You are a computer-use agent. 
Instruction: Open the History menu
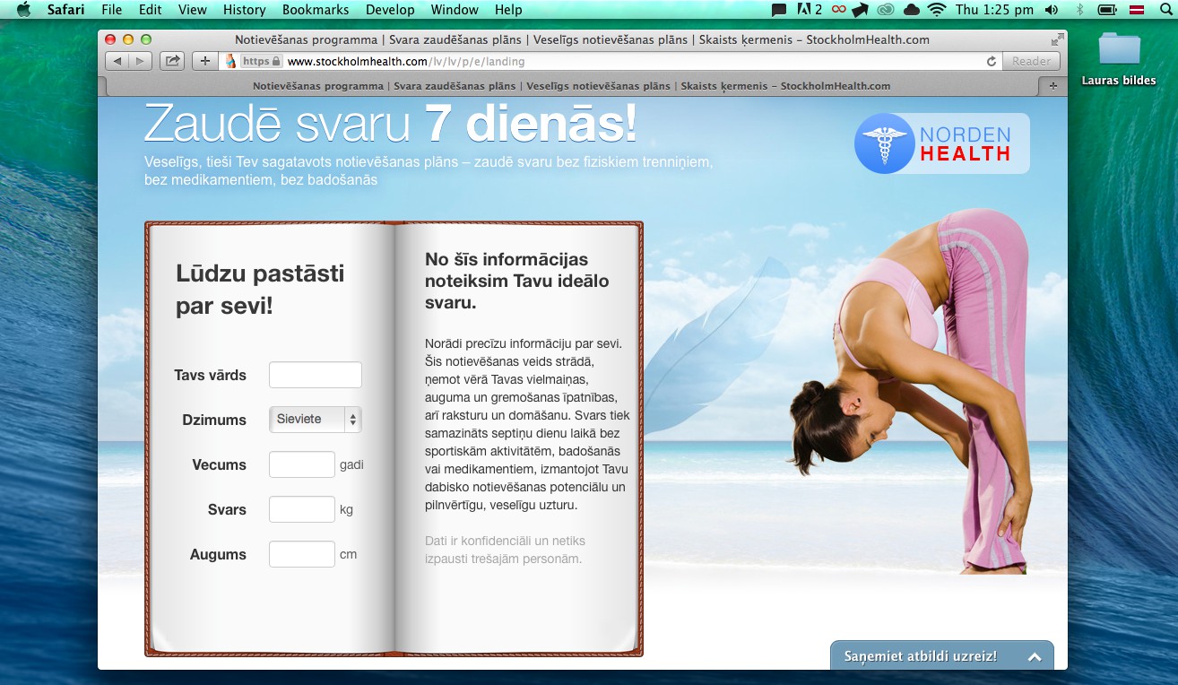pyautogui.click(x=244, y=10)
